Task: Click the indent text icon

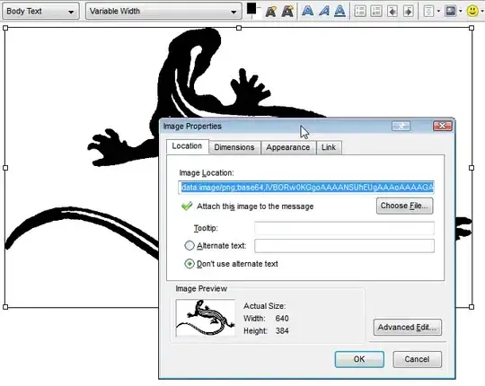Action: [409, 12]
